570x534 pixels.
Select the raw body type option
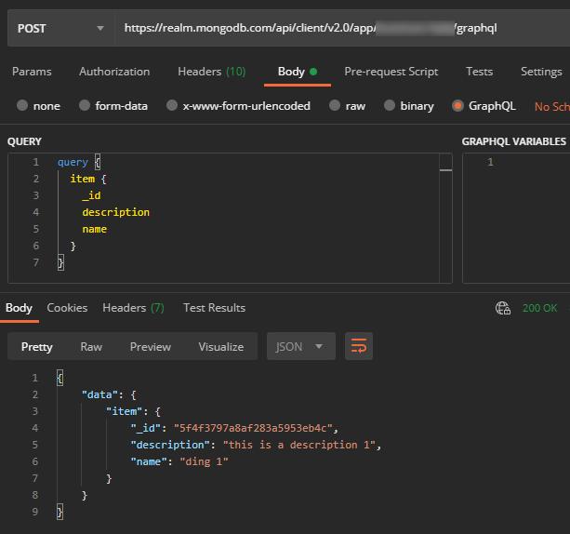[335, 106]
